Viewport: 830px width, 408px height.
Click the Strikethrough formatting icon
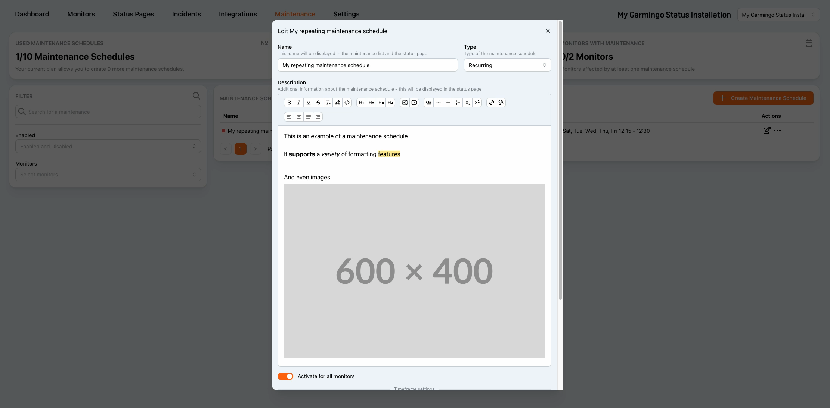click(318, 102)
